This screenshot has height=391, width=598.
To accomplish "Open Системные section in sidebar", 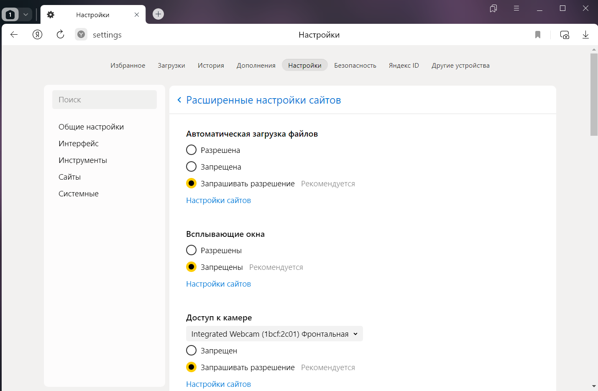I will pyautogui.click(x=79, y=194).
